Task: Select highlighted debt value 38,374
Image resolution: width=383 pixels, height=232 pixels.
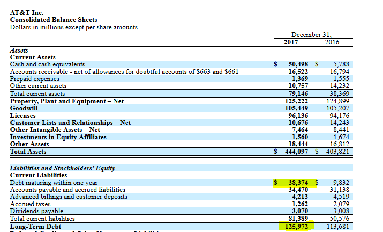Action: click(x=298, y=183)
